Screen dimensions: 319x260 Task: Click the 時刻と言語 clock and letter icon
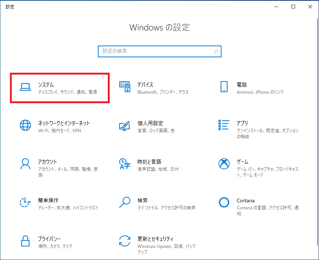(124, 164)
